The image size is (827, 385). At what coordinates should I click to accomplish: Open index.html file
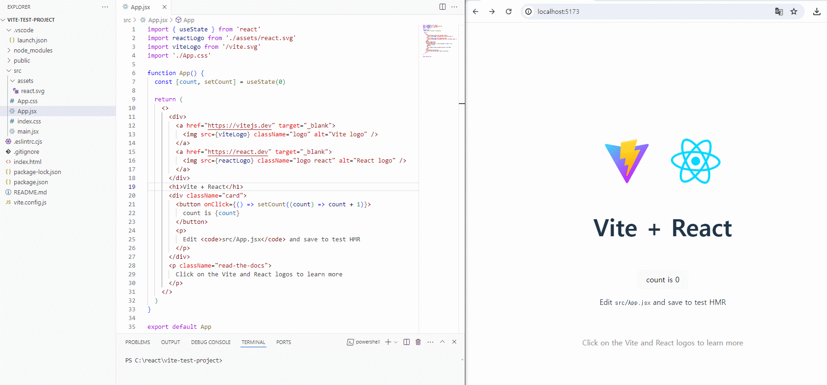[28, 162]
